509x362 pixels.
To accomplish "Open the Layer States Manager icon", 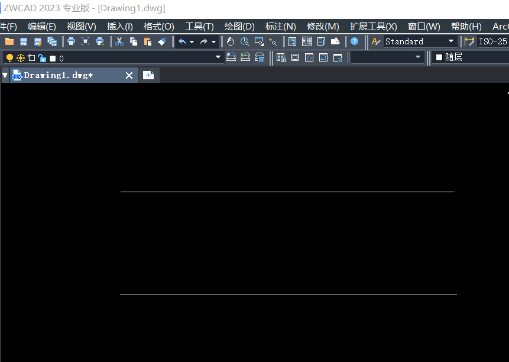I will point(260,57).
